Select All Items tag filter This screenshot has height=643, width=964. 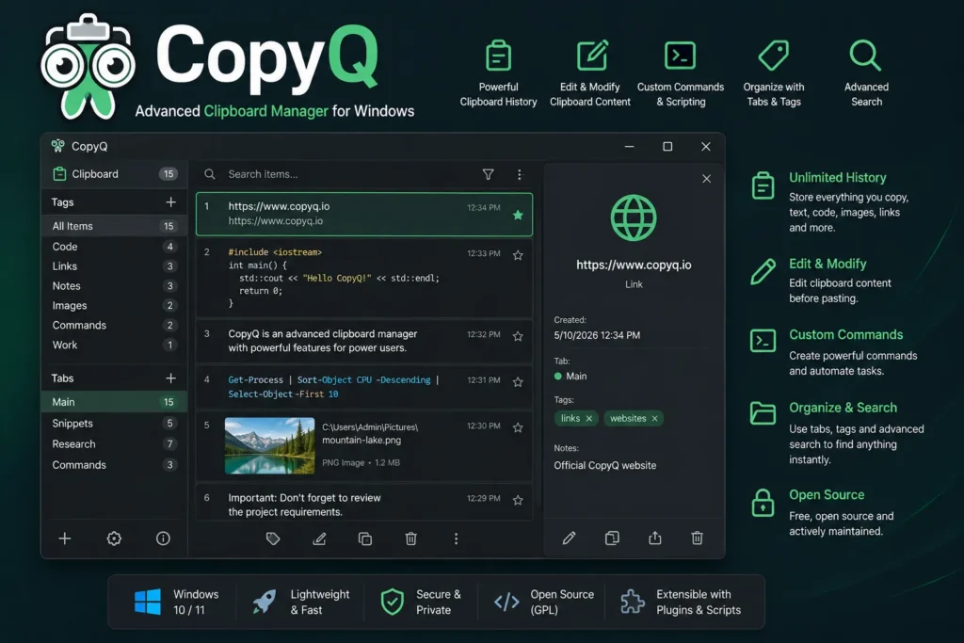pyautogui.click(x=114, y=226)
